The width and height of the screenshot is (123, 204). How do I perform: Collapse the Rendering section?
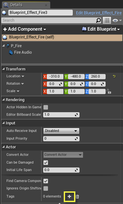pyautogui.click(x=3, y=100)
